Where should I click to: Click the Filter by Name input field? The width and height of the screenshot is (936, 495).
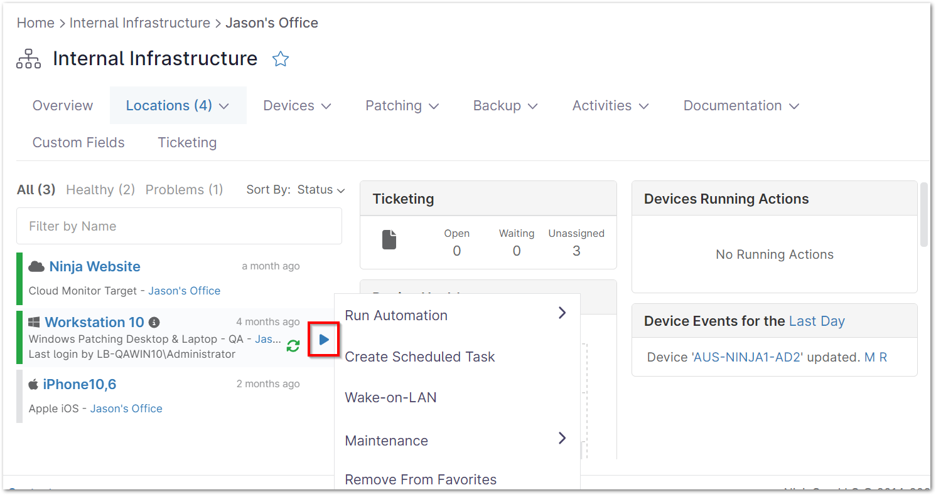point(179,226)
